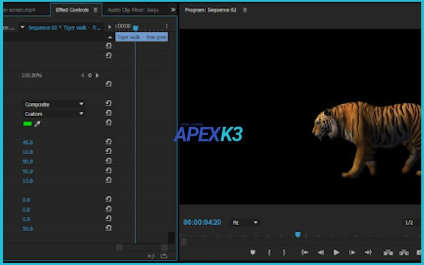Click the Lift button

(x=388, y=253)
